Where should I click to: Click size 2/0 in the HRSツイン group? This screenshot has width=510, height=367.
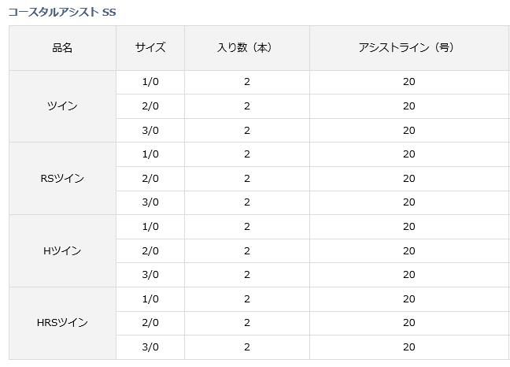(x=150, y=323)
